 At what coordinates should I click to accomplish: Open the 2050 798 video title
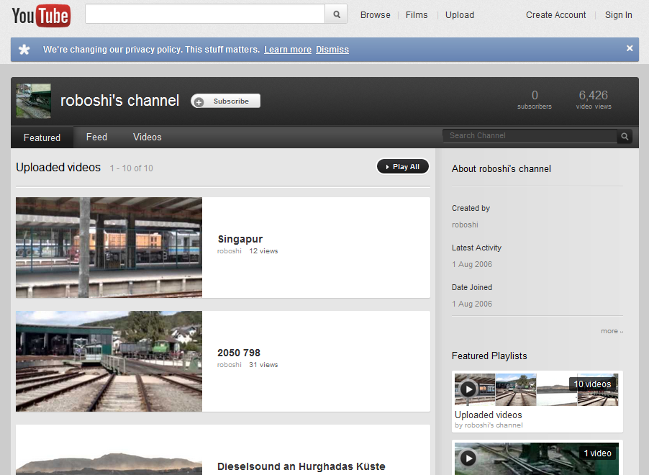239,353
